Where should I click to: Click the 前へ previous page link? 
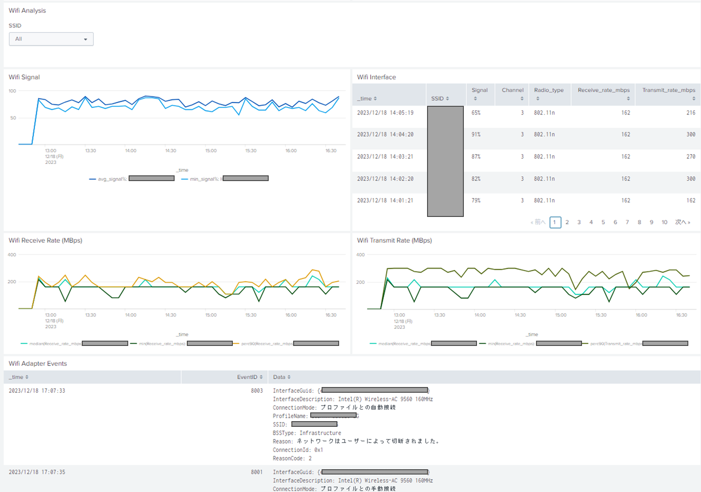click(538, 222)
